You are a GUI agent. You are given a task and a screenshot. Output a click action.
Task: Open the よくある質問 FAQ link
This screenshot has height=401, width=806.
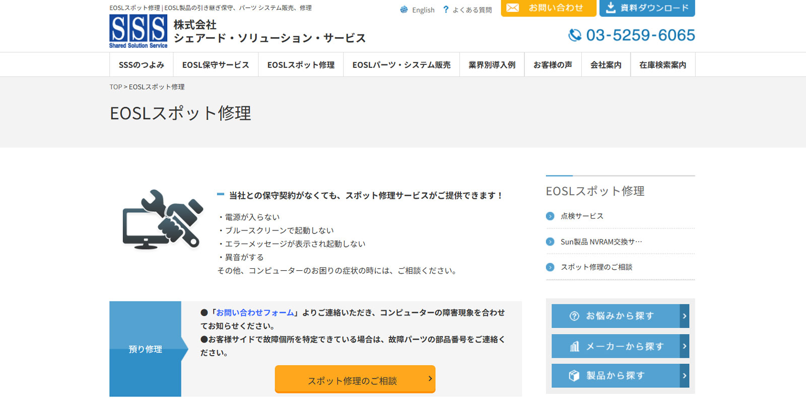(x=472, y=10)
